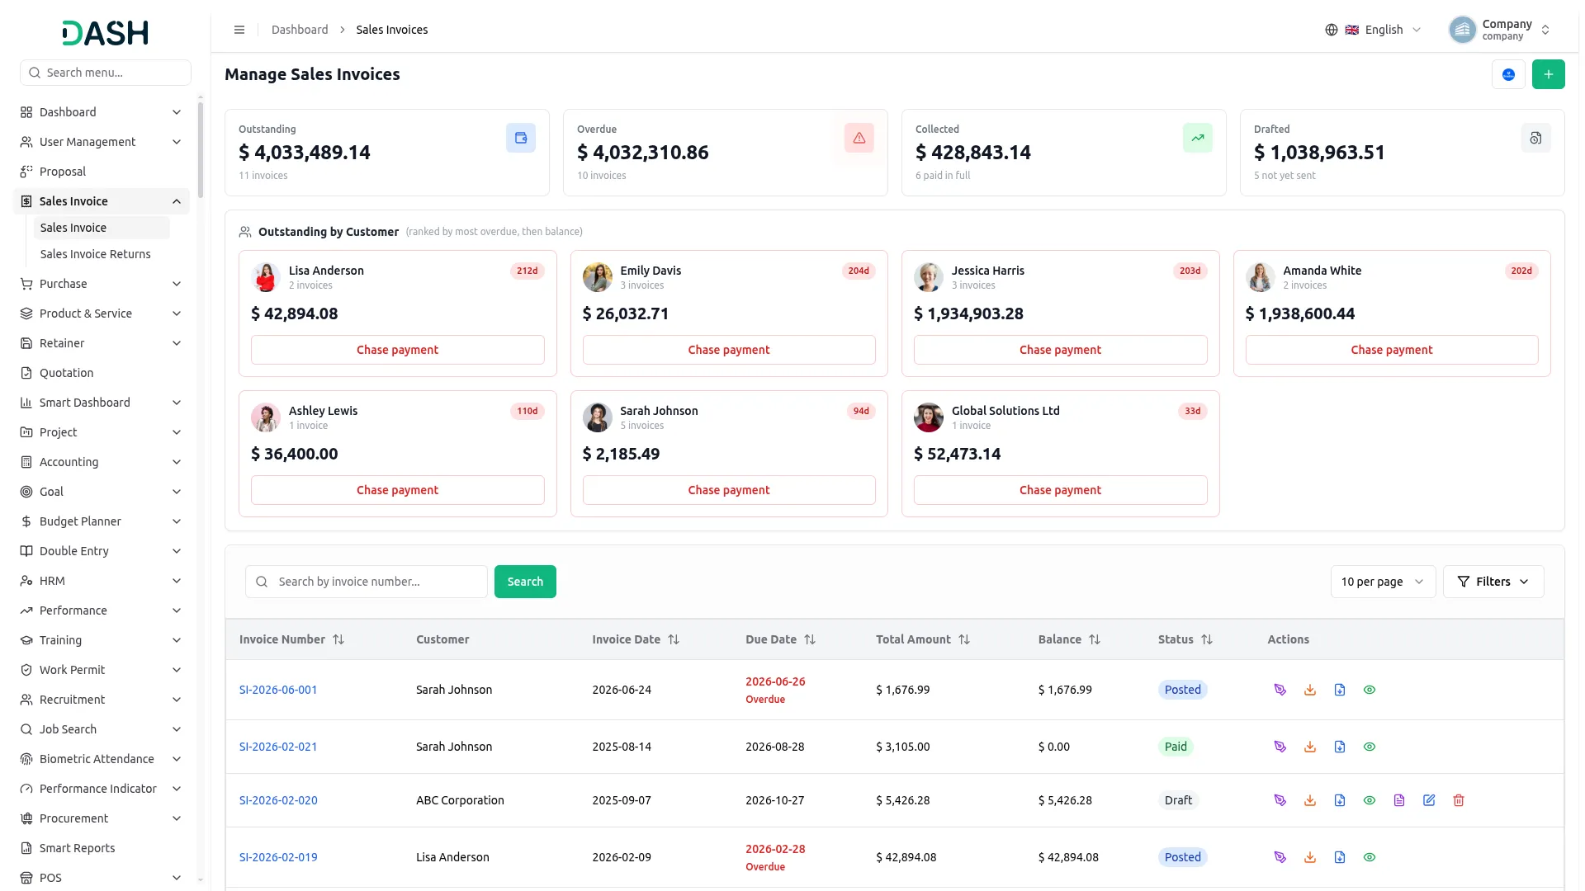Chase payment for Emily Davis
1585x891 pixels.
(729, 350)
